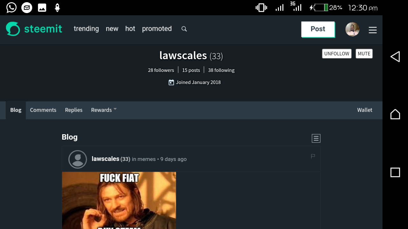Image resolution: width=408 pixels, height=229 pixels.
Task: Expand the Rewards dropdown
Action: click(104, 110)
